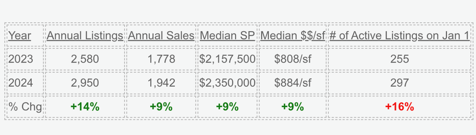Select the 1,778 annual sales cell
Screen dimensions: 476x135
[161, 59]
